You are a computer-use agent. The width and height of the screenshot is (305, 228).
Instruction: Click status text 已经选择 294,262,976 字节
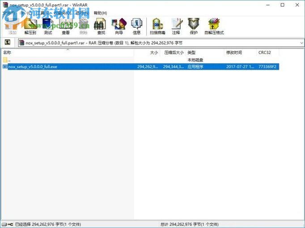tap(48, 224)
